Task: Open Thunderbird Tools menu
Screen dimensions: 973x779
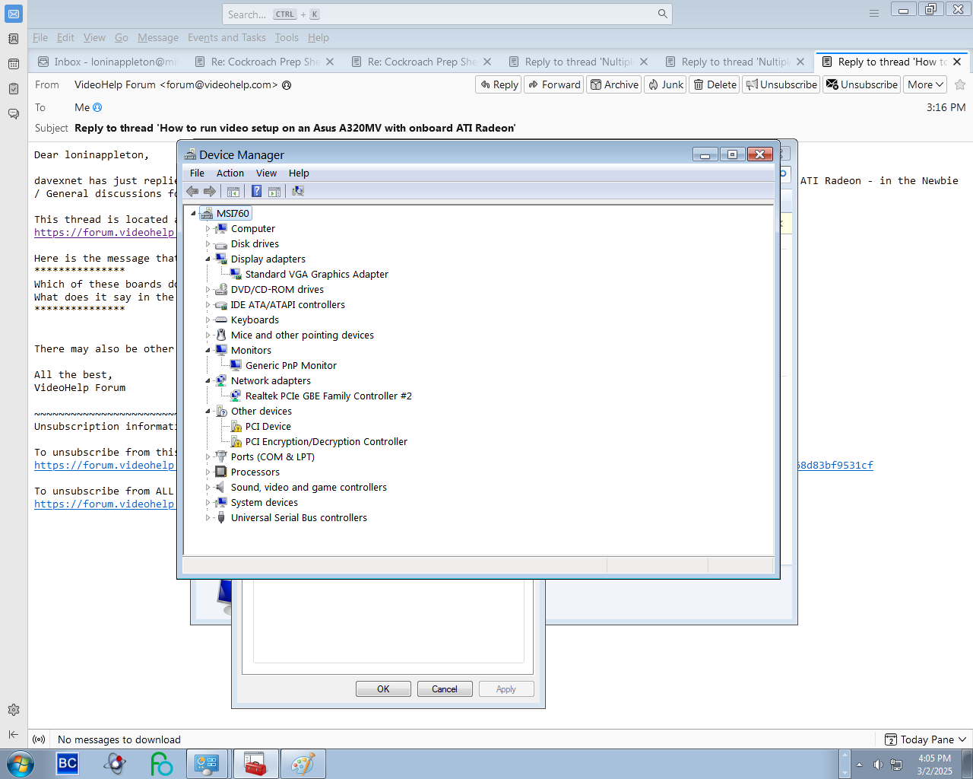Action: (x=287, y=37)
